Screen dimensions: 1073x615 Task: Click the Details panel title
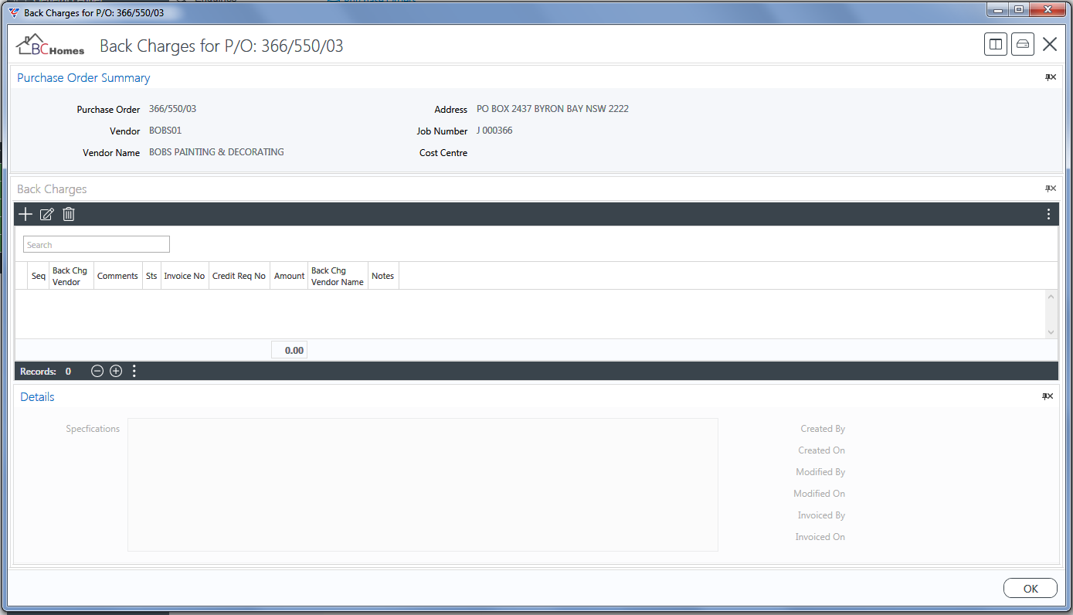pyautogui.click(x=37, y=397)
